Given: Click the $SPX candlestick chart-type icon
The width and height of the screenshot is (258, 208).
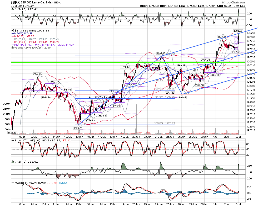Looking at the screenshot, I should point(13,31).
